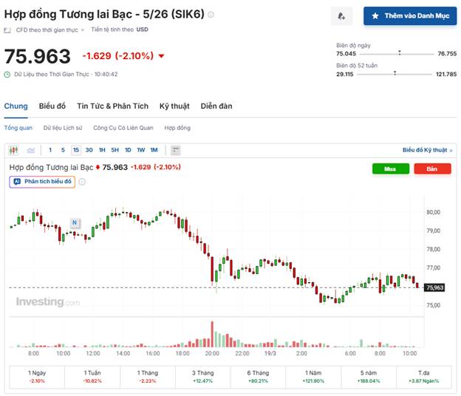461x396 pixels.
Task: Select the 15-minute chart interval
Action: 75,150
